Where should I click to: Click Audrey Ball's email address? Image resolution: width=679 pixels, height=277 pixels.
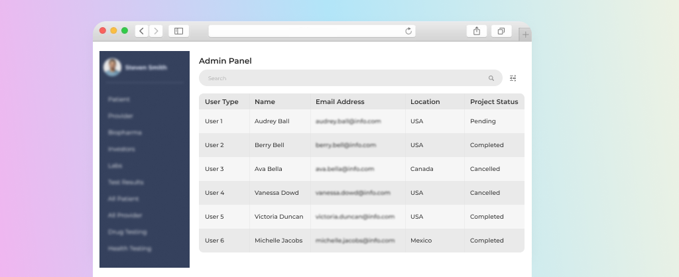point(348,121)
